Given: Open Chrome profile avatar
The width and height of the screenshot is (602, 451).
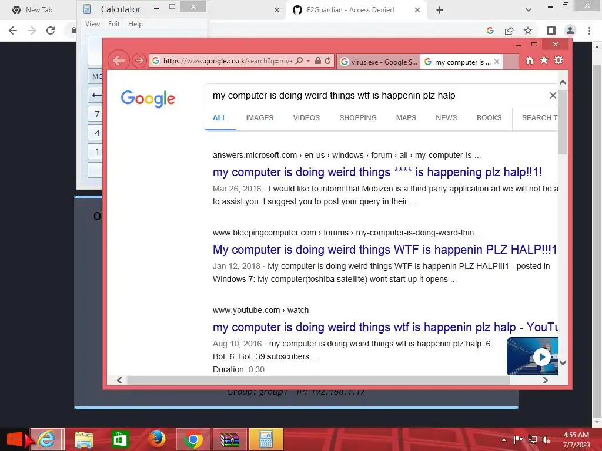Looking at the screenshot, I should pos(570,31).
